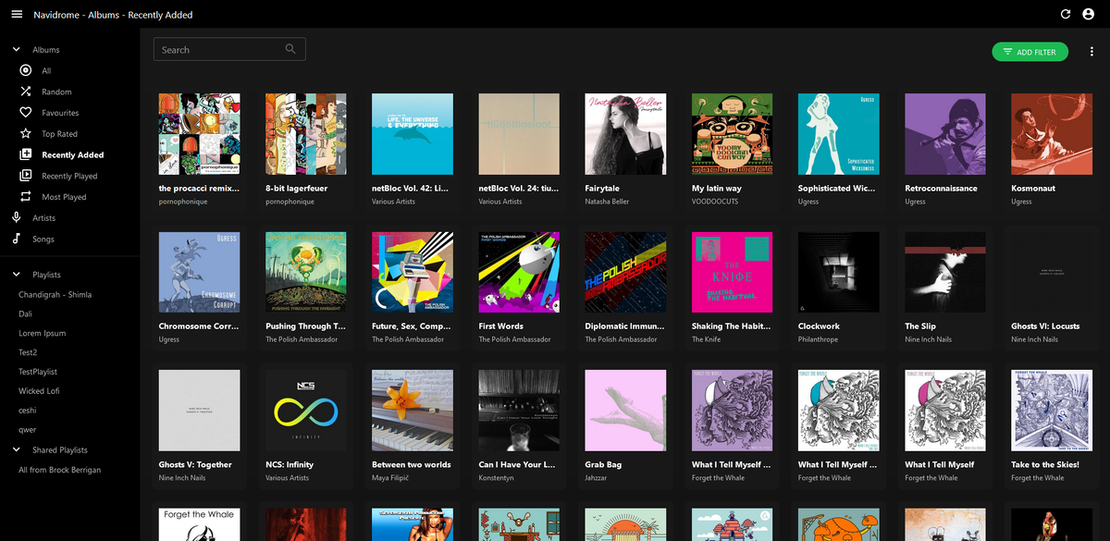1110x541 pixels.
Task: Click artist name Philanthrope
Action: point(818,339)
